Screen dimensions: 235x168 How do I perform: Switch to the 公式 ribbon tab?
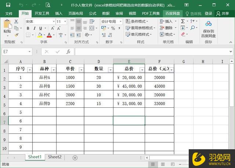(x=93, y=14)
